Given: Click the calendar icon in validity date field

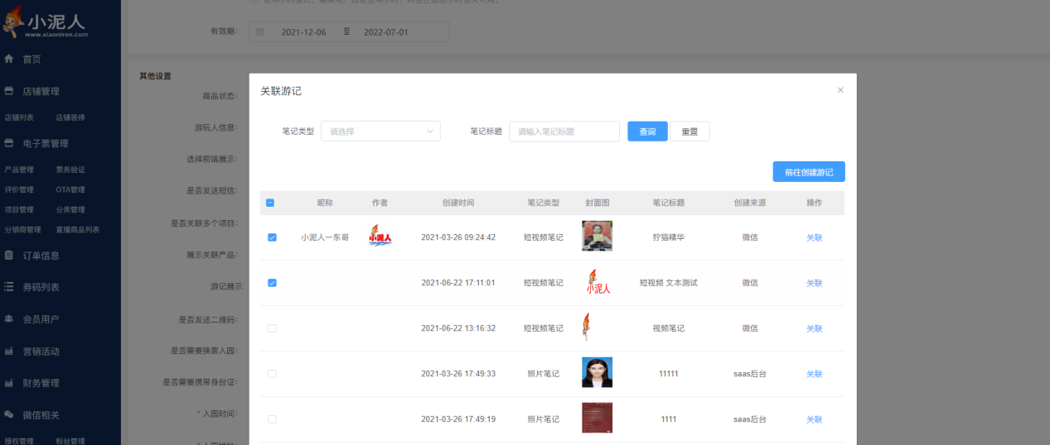Looking at the screenshot, I should (260, 32).
